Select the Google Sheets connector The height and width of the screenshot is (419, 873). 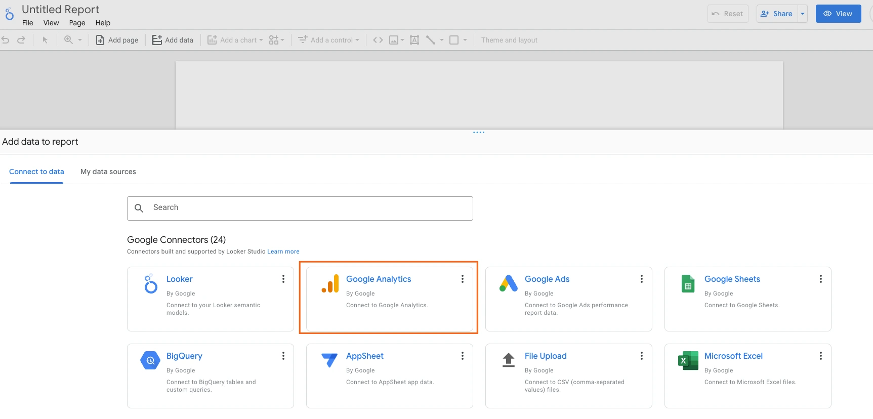(748, 299)
